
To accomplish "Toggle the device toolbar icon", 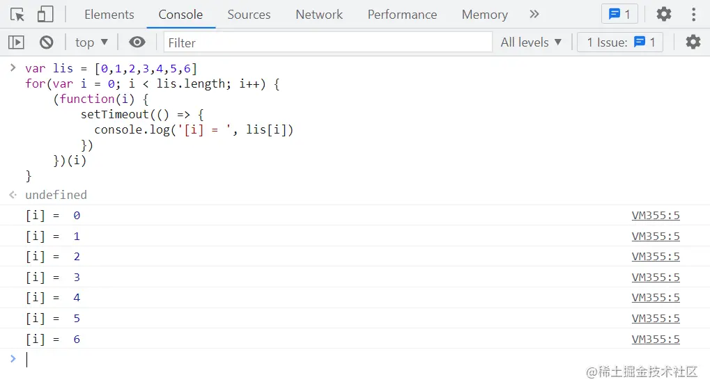I will [45, 14].
